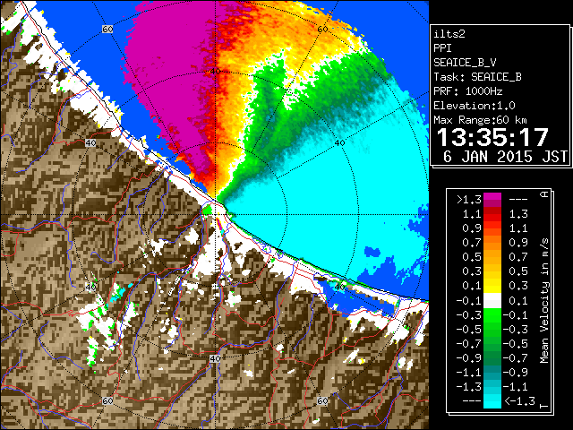Click the 'A' letter on the legend
Image resolution: width=573 pixels, height=430 pixels.
[545, 194]
